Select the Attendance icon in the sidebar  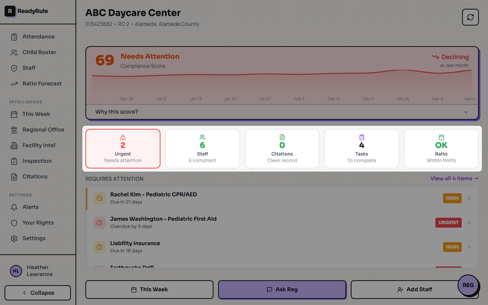[14, 37]
